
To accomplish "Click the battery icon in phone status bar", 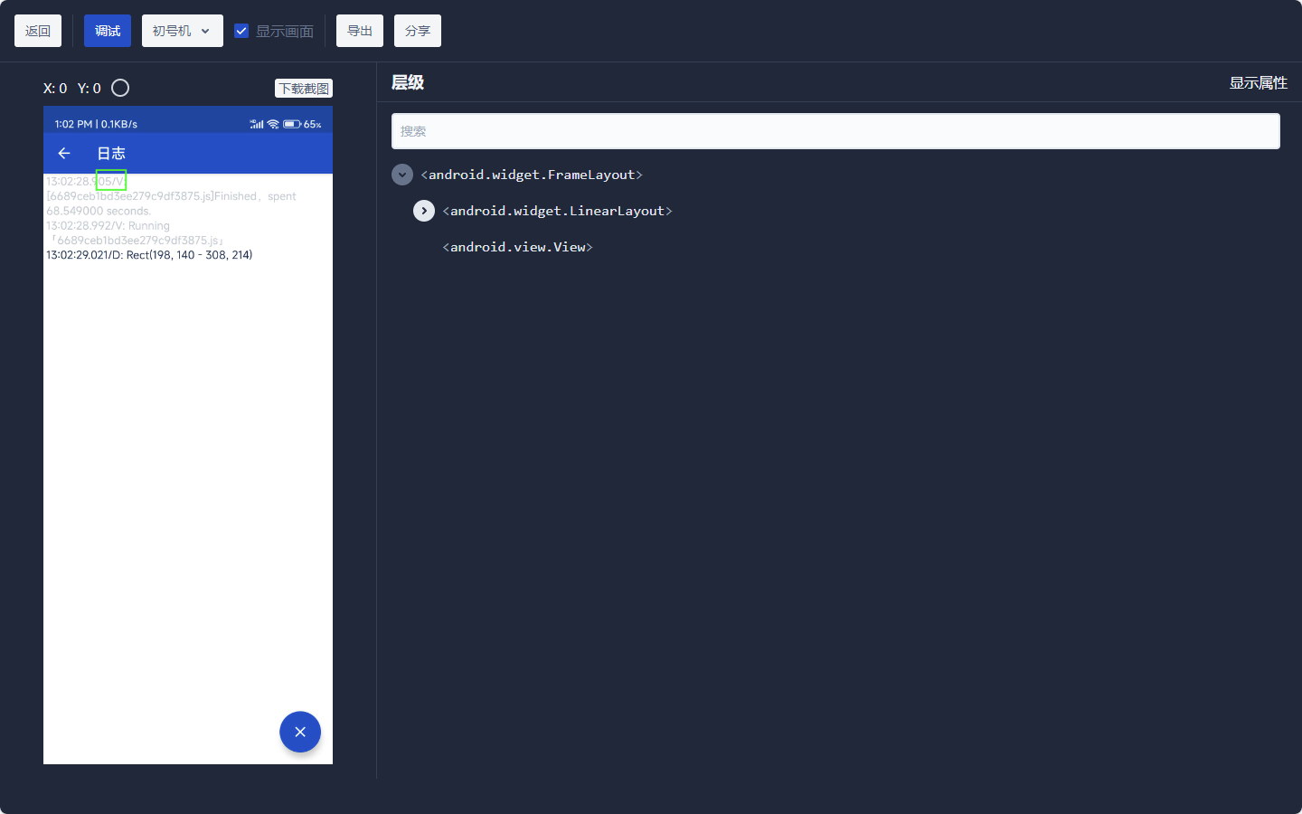I will pyautogui.click(x=292, y=124).
